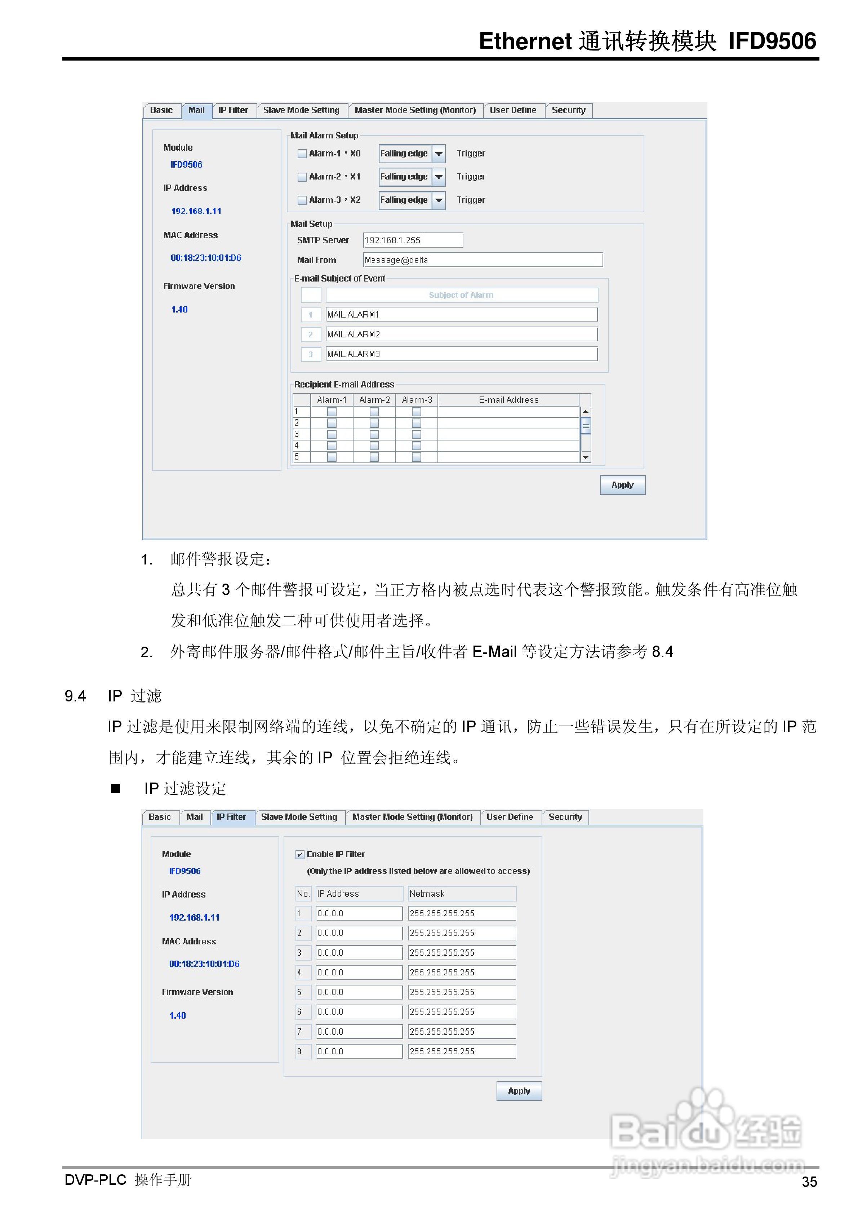Viewport: 858px width, 1214px height.
Task: Switch to the Basic tab
Action: [161, 110]
